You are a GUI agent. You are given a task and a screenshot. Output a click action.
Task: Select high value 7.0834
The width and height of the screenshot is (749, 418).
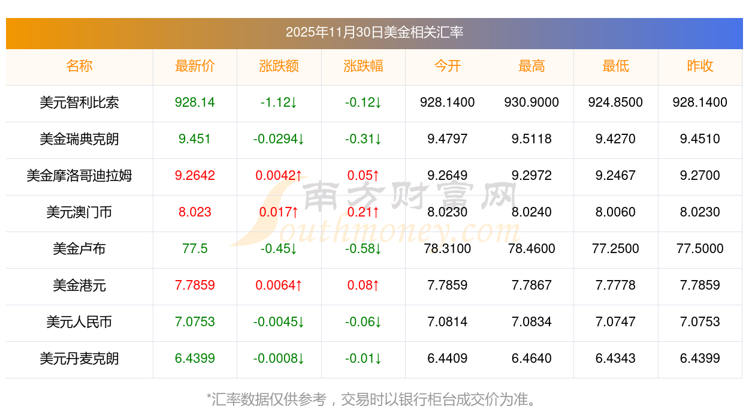coord(531,322)
